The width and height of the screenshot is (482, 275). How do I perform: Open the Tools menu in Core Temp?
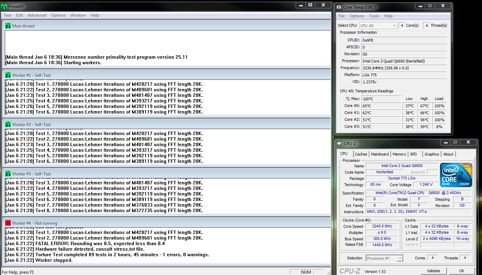point(374,16)
